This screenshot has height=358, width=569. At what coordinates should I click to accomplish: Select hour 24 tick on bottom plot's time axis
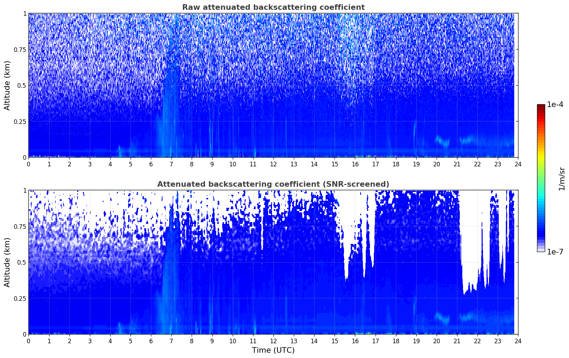coord(518,341)
